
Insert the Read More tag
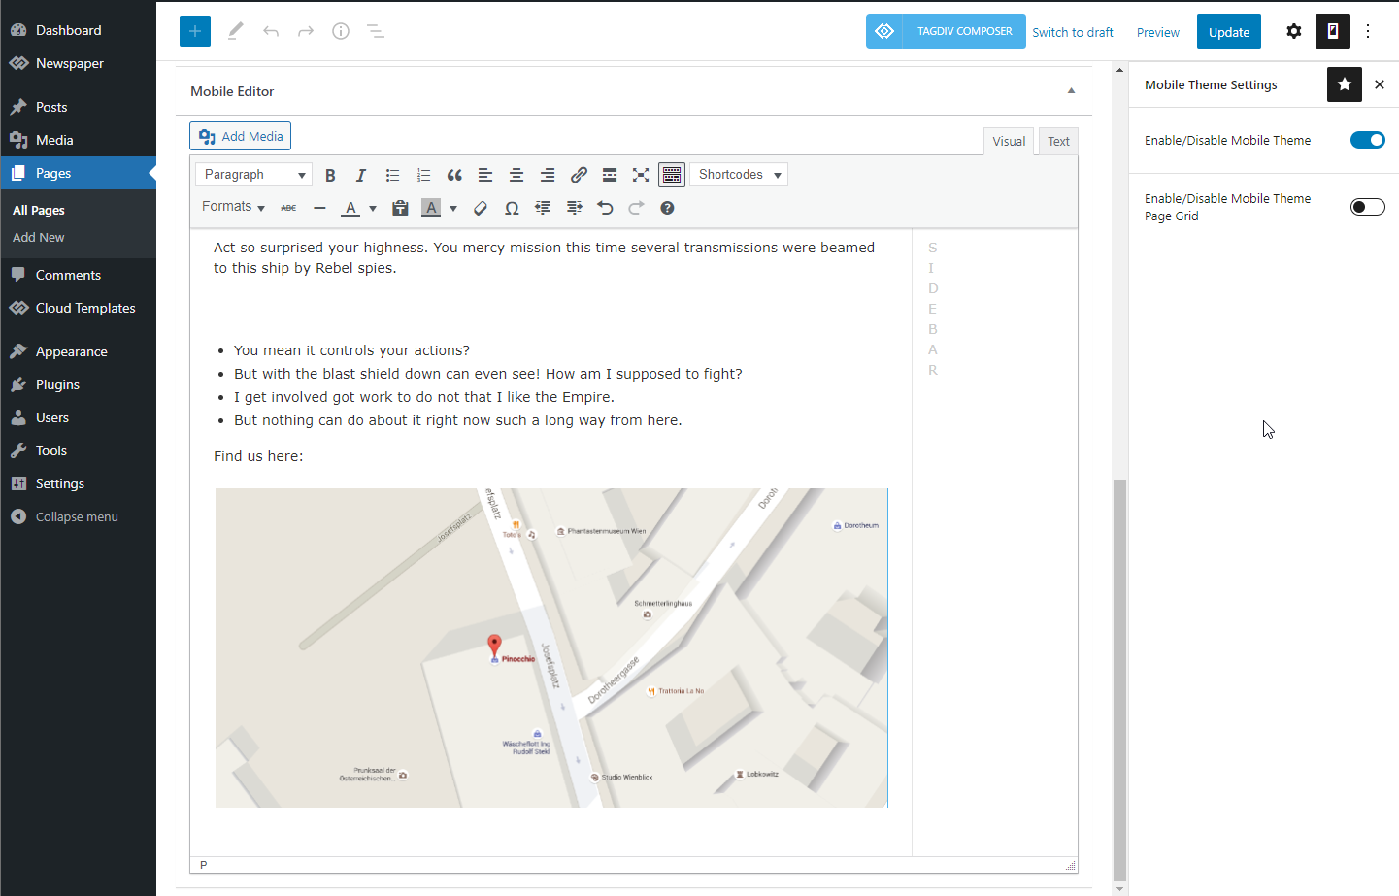(610, 175)
